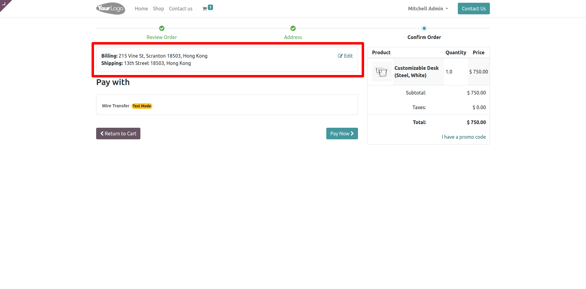The image size is (586, 289).
Task: Click the Contact Us button
Action: click(474, 9)
